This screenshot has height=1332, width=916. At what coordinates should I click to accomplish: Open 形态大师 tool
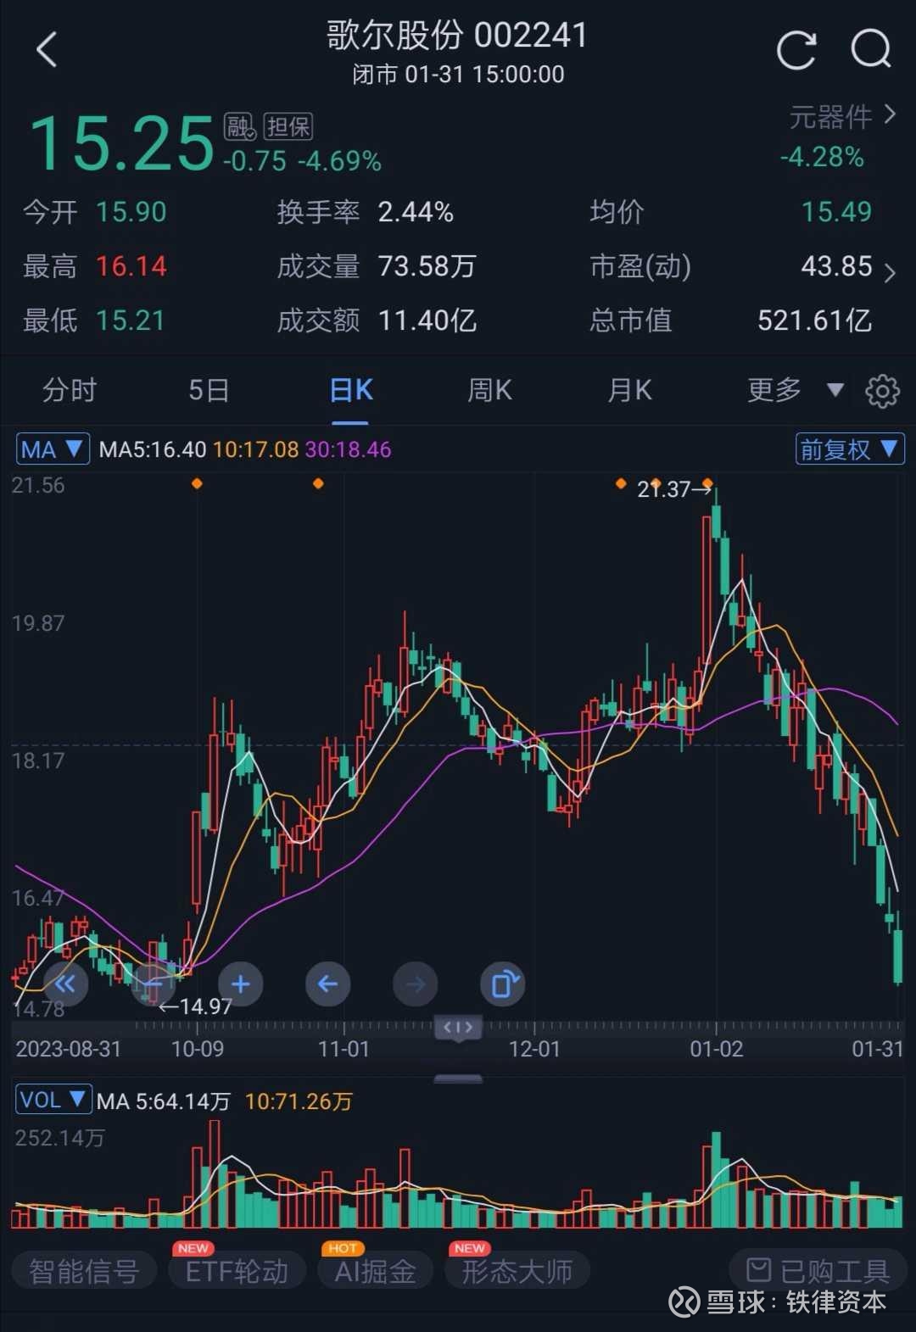click(517, 1271)
